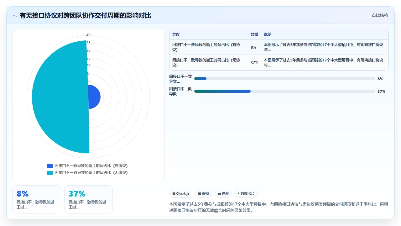
Task: Click the 维度 column header
Action: (x=176, y=34)
